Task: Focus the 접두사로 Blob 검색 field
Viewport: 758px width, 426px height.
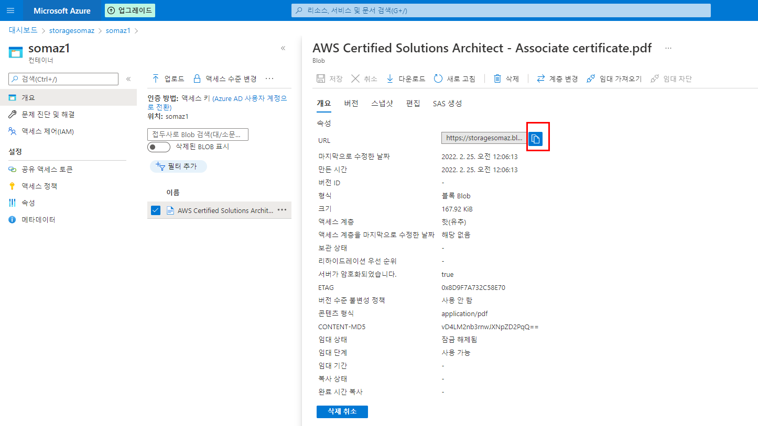Action: [x=198, y=134]
